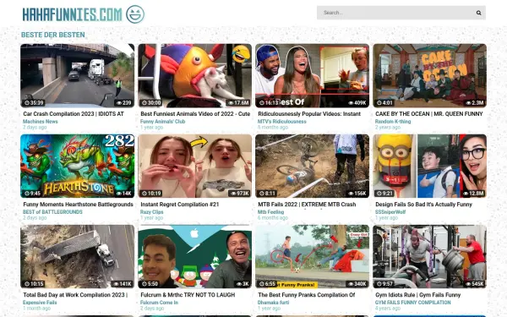Click the 10:15 duration badge
This screenshot has width=507, height=317.
point(34,284)
